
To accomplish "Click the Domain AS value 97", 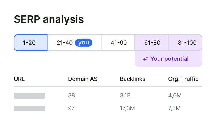I will pyautogui.click(x=71, y=108).
